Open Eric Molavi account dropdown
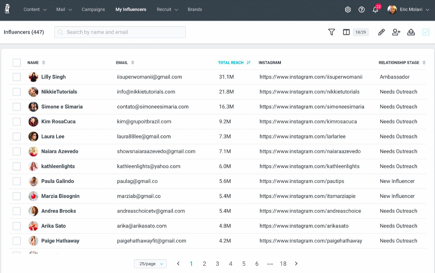The height and width of the screenshot is (273, 435). tap(415, 10)
